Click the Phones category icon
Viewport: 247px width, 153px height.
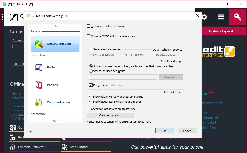39,85
